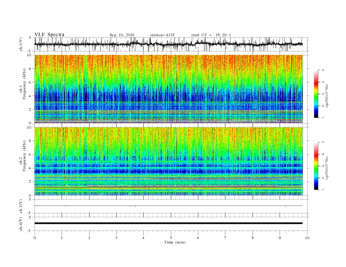Click the "-7" label on ch.1 colorbar
The image size is (346, 267).
[x=322, y=118]
